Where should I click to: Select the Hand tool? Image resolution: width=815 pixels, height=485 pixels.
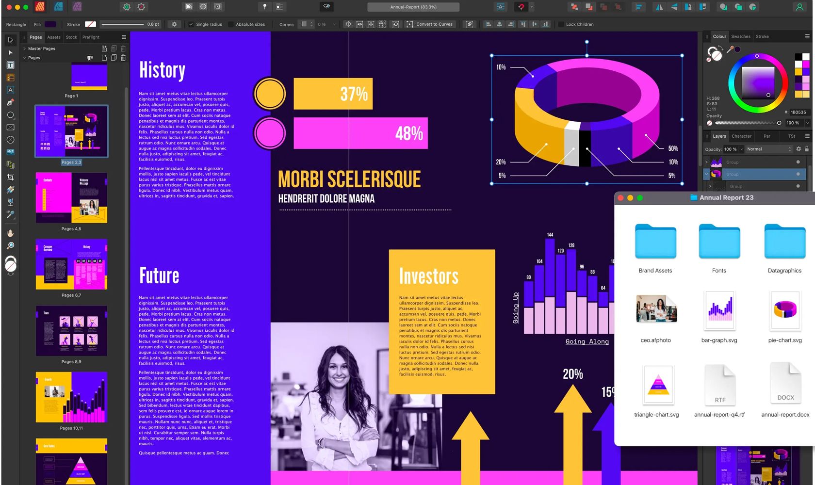[x=11, y=233]
